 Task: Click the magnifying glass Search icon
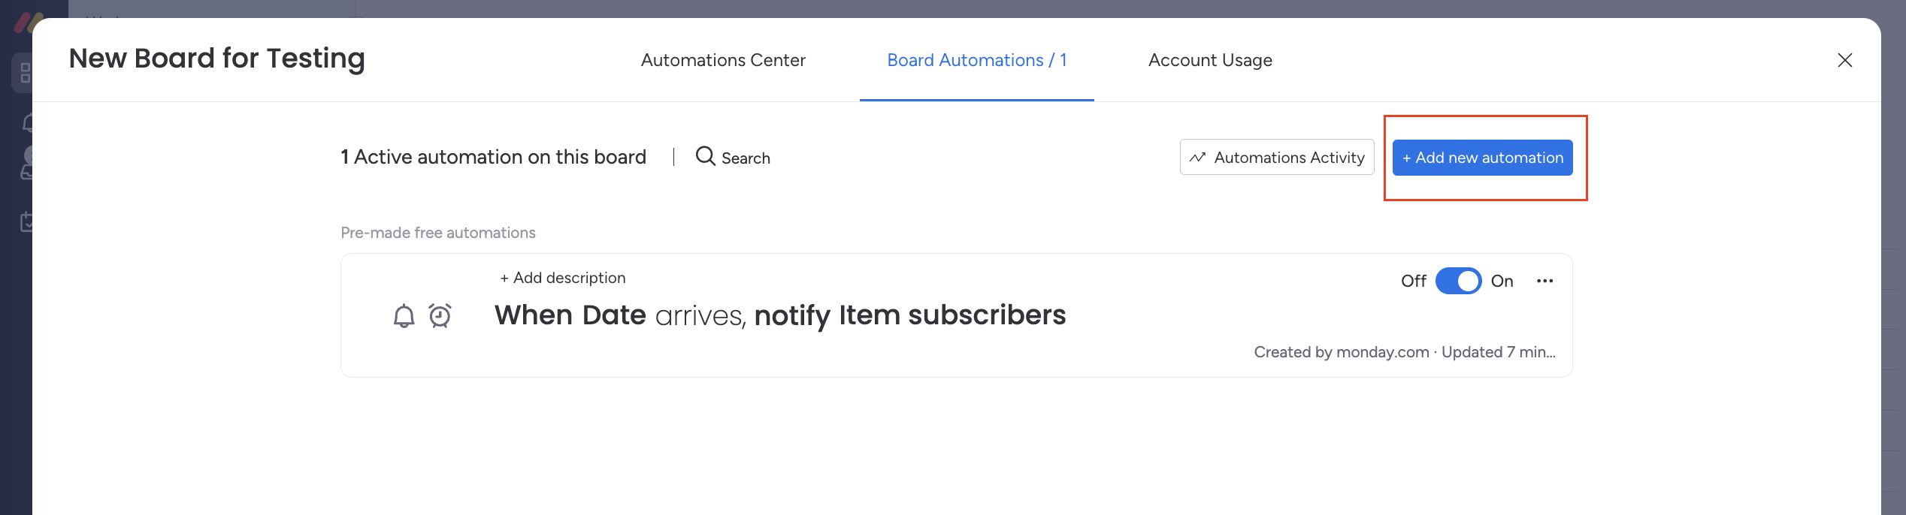tap(705, 156)
